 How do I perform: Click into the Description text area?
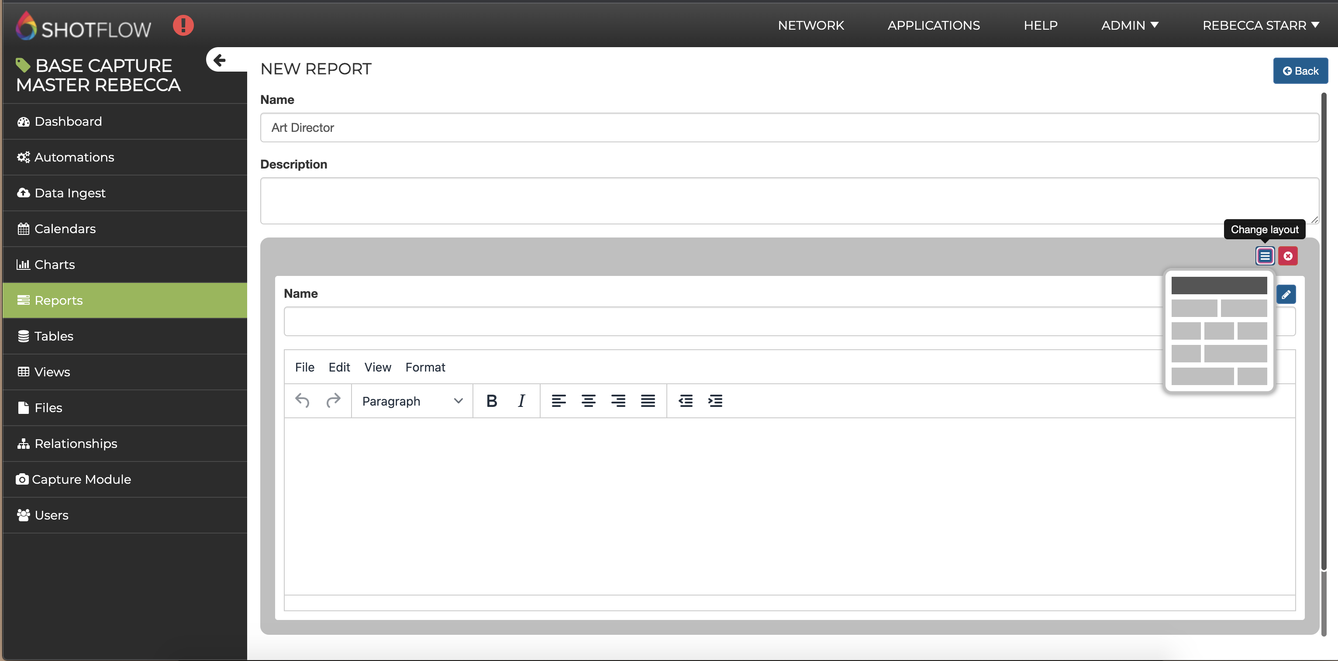789,201
